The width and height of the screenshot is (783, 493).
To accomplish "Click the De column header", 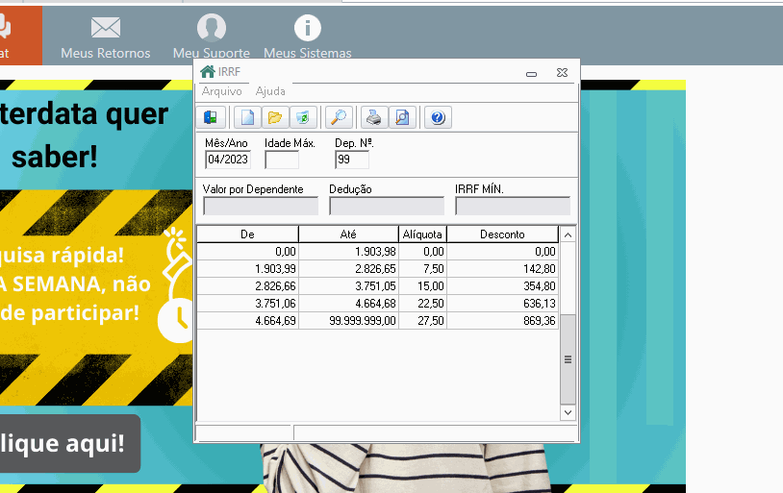I will [247, 234].
